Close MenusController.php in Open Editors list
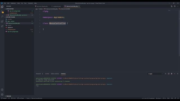Image resolution: width=180 pixels, height=101 pixels. pyautogui.click(x=7, y=15)
